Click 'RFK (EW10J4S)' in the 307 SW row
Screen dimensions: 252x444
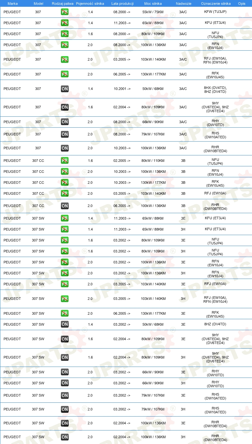coord(215,314)
